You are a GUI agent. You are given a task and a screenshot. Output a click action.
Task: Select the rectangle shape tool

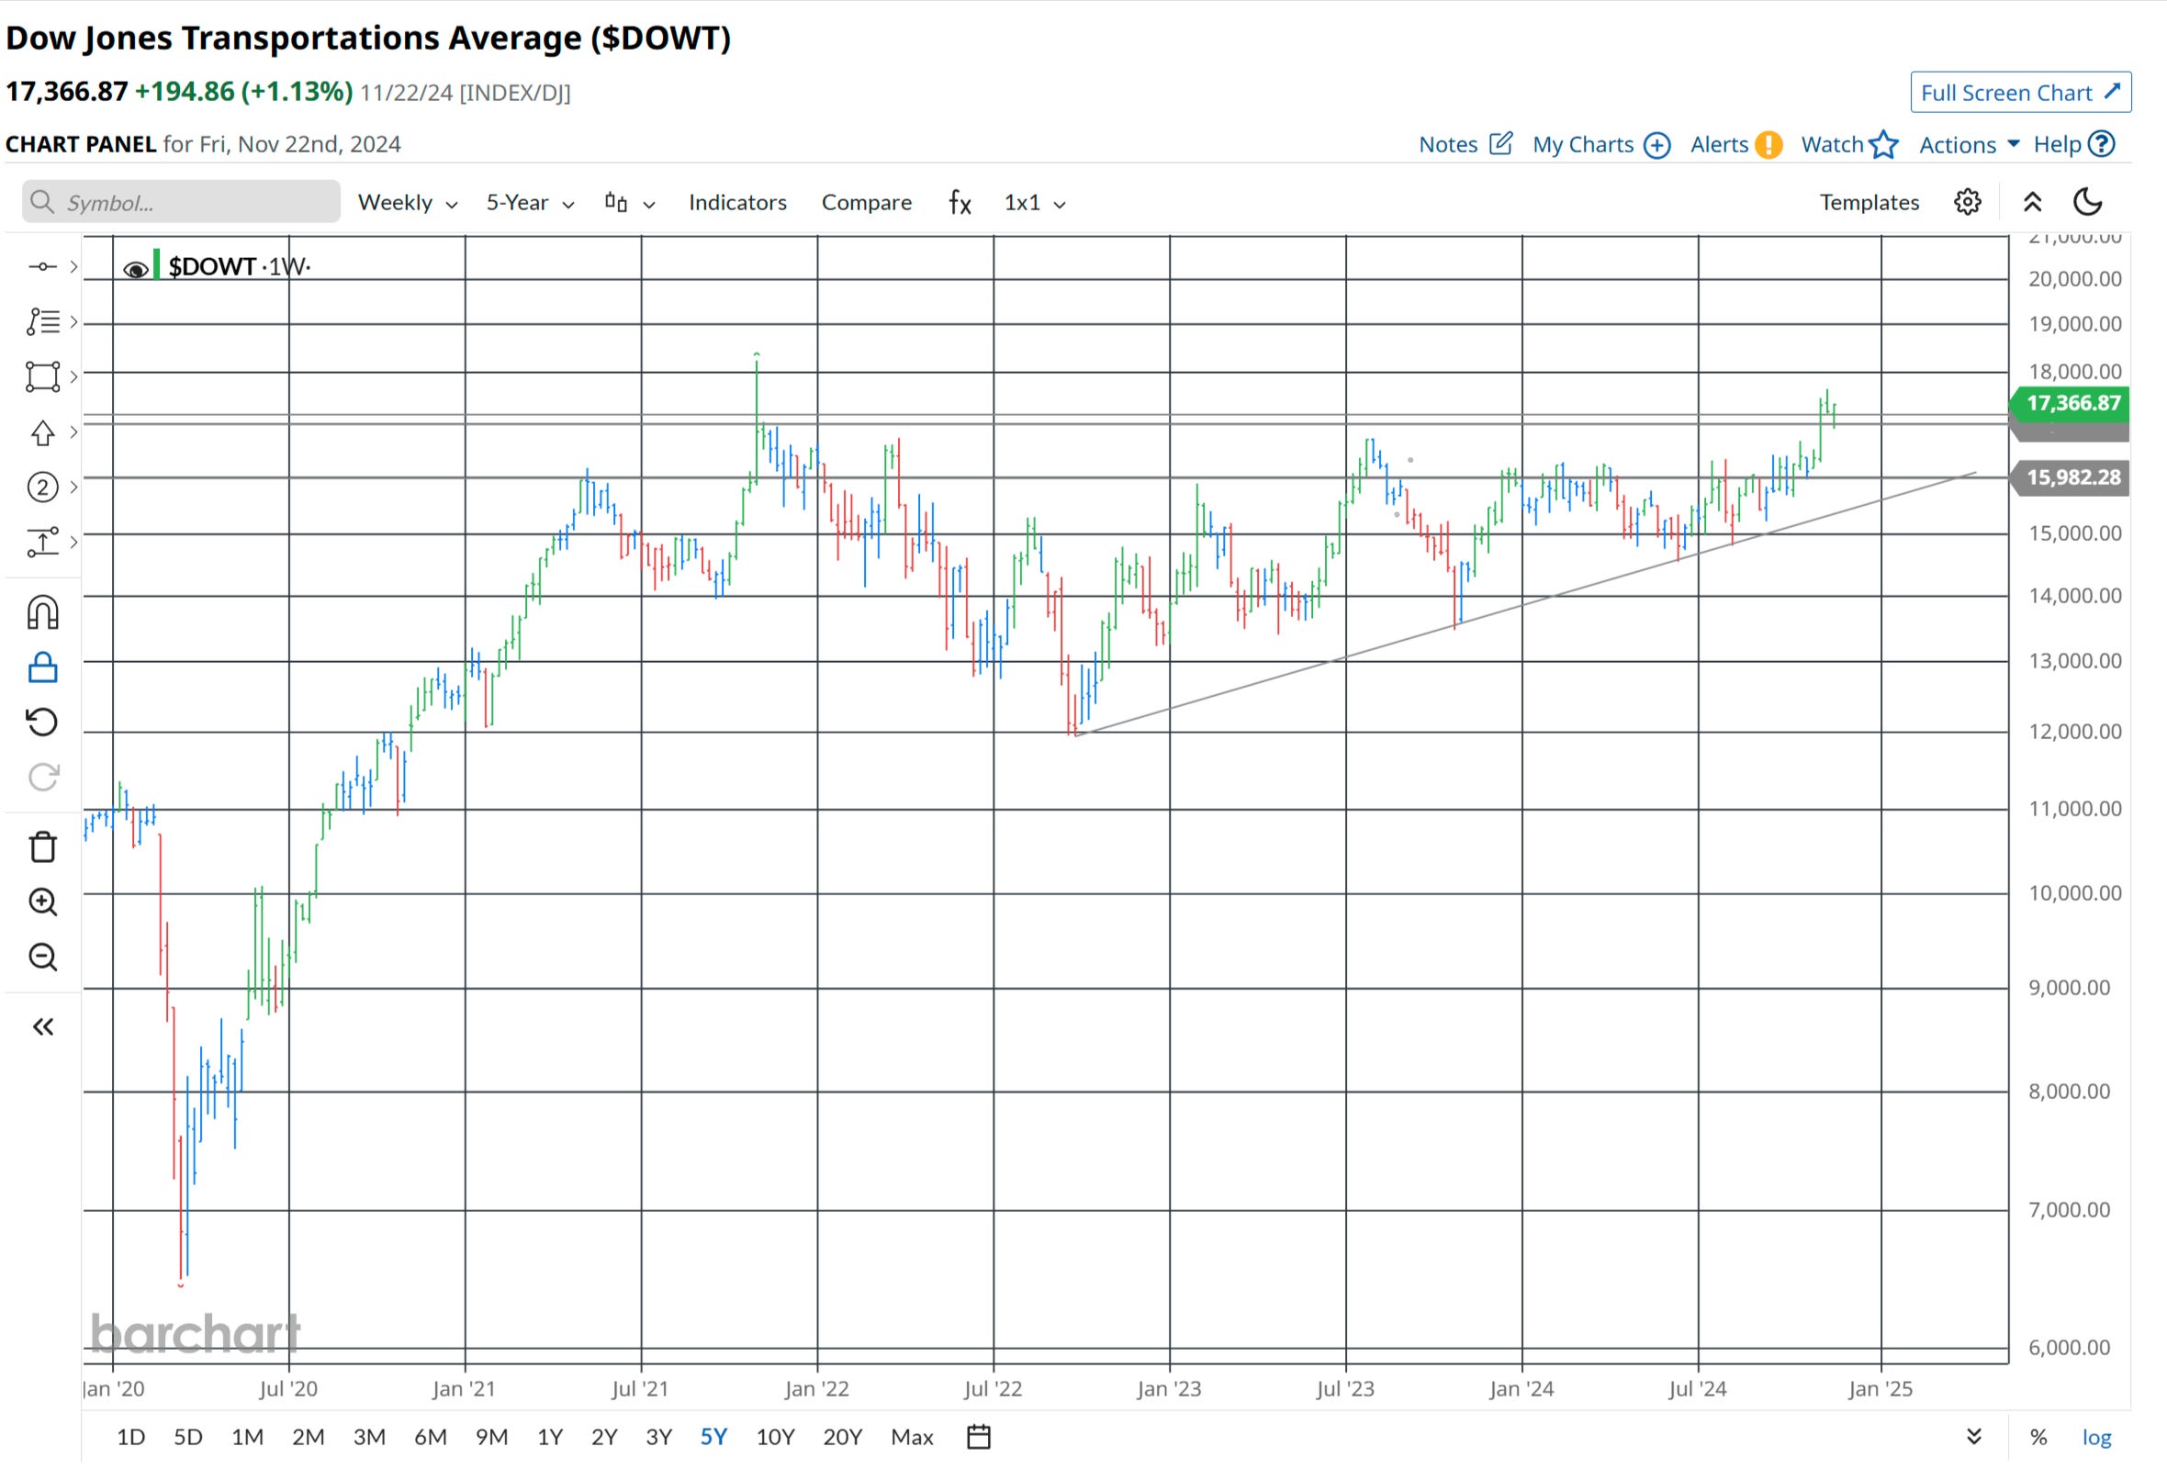43,376
